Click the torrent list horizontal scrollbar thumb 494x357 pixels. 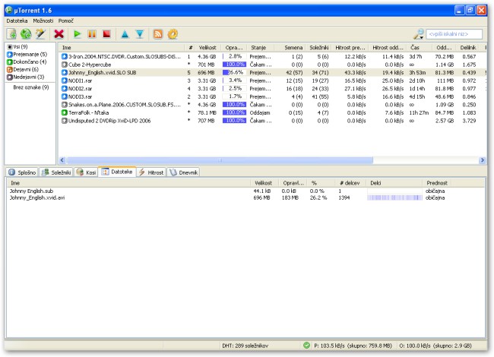220,160
